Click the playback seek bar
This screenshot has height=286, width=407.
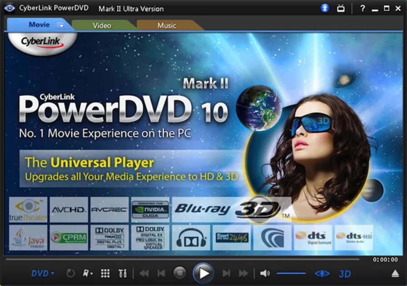[x=183, y=259]
